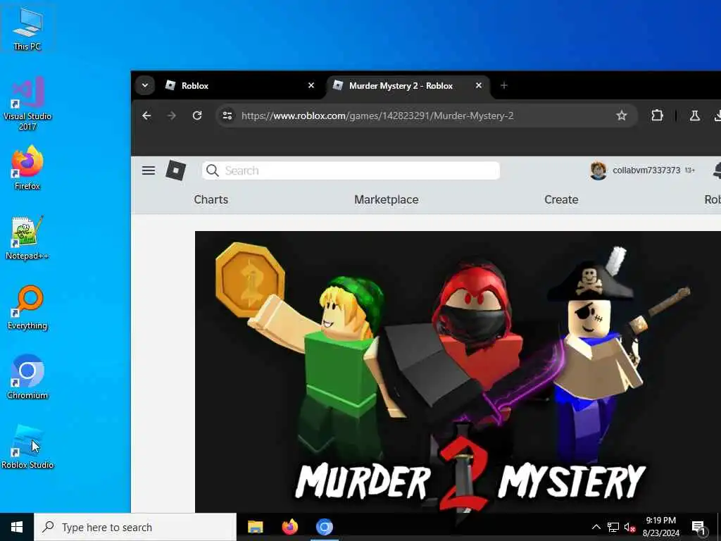
Task: Click the collabvm7337373 avatar picture
Action: (598, 170)
